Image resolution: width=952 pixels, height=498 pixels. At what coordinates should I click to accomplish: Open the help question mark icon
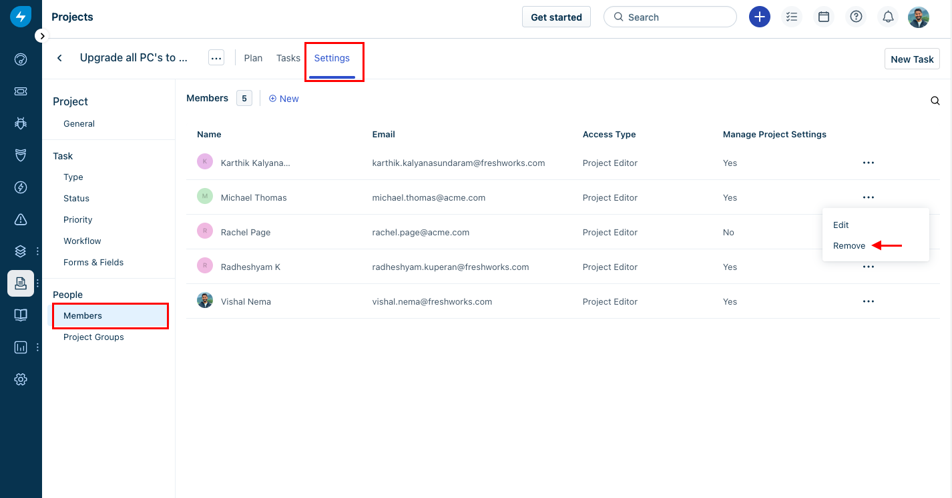click(x=856, y=17)
